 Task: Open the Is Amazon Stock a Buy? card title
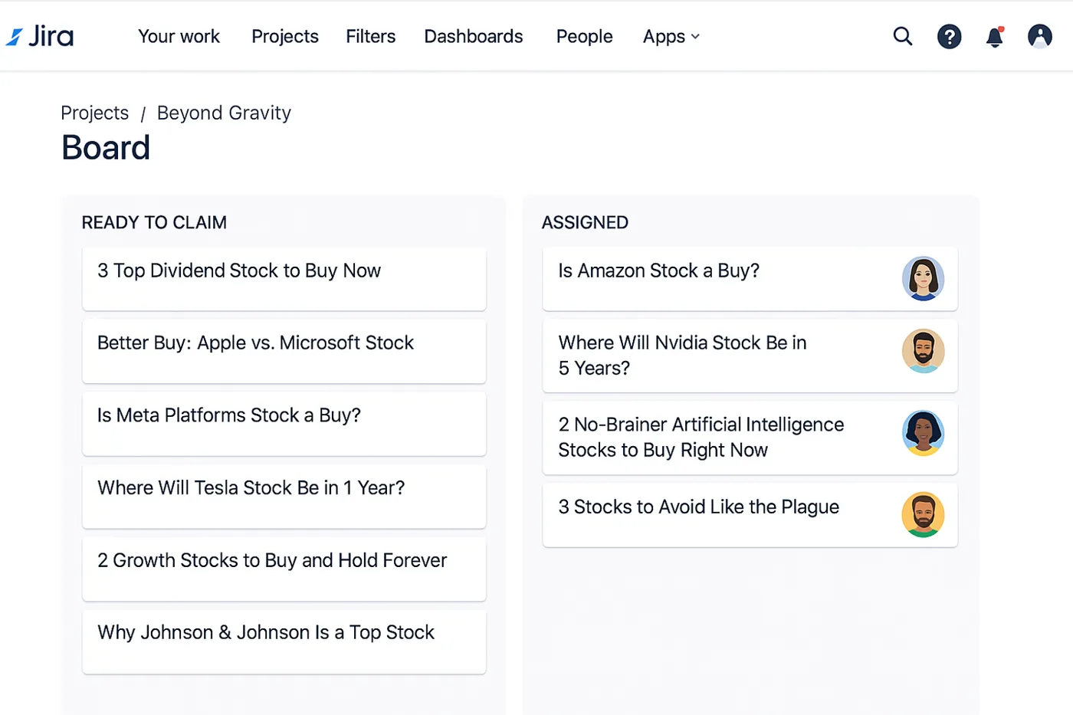click(659, 271)
